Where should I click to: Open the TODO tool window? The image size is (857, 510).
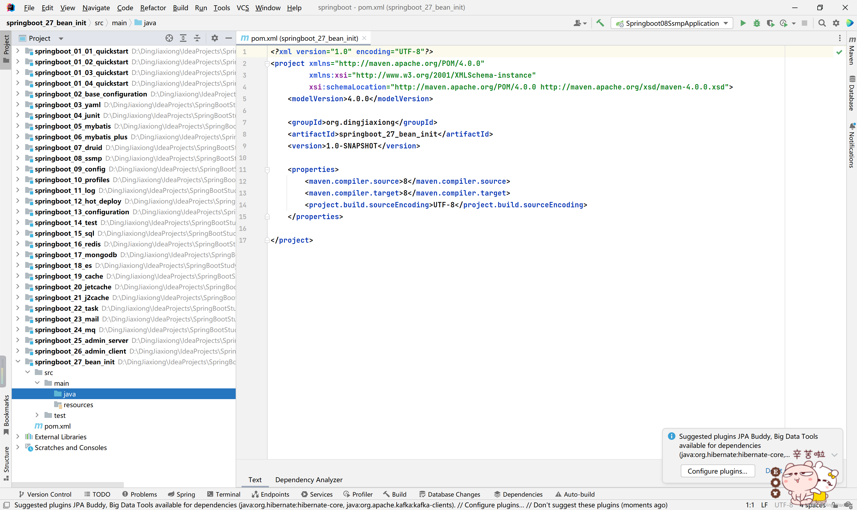click(97, 494)
